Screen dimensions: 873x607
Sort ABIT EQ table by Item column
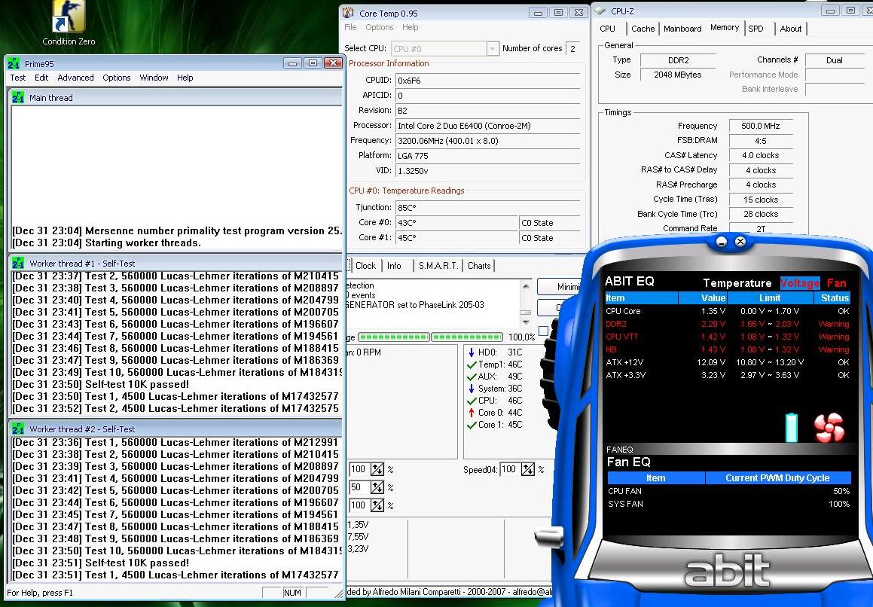coord(641,298)
